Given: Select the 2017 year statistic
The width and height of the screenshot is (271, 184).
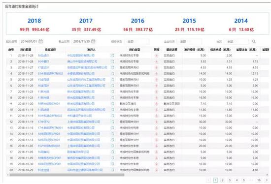Looking at the screenshot, I should (86, 25).
